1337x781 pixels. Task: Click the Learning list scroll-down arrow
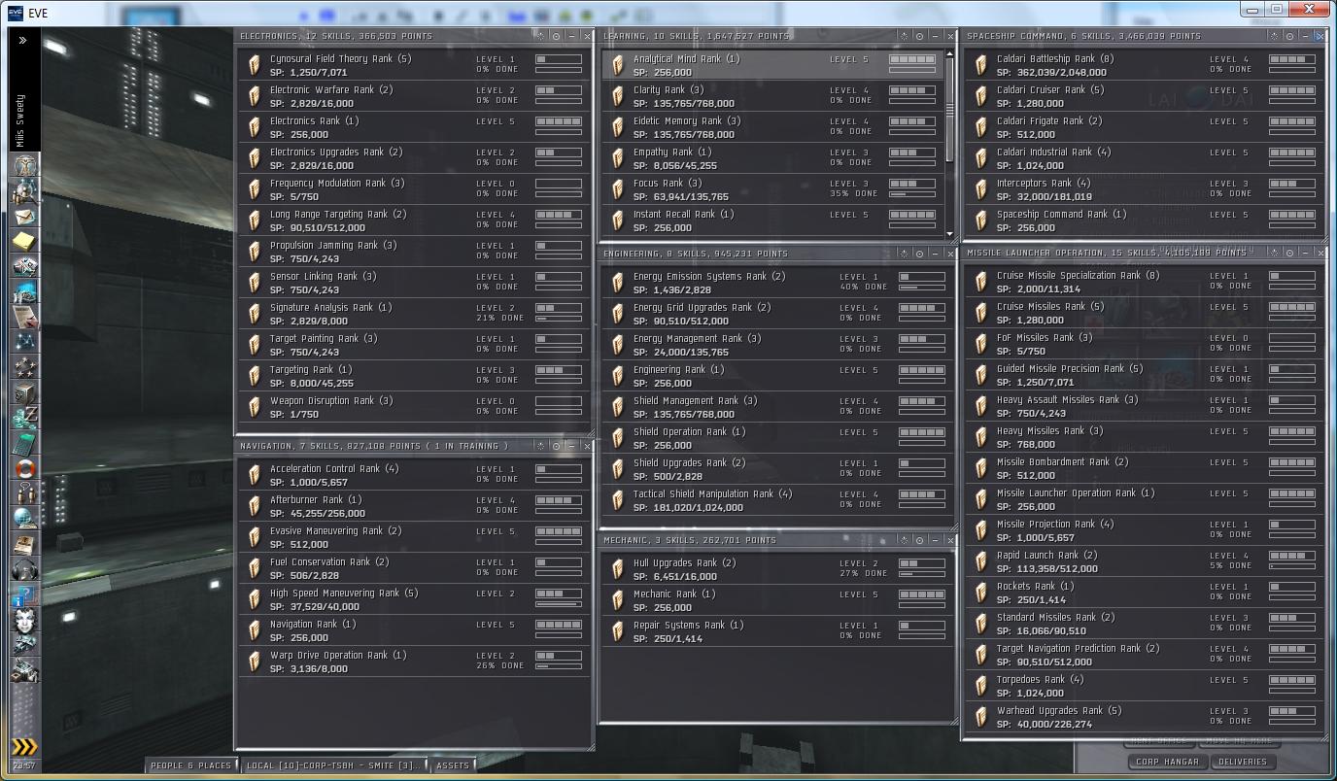[950, 234]
